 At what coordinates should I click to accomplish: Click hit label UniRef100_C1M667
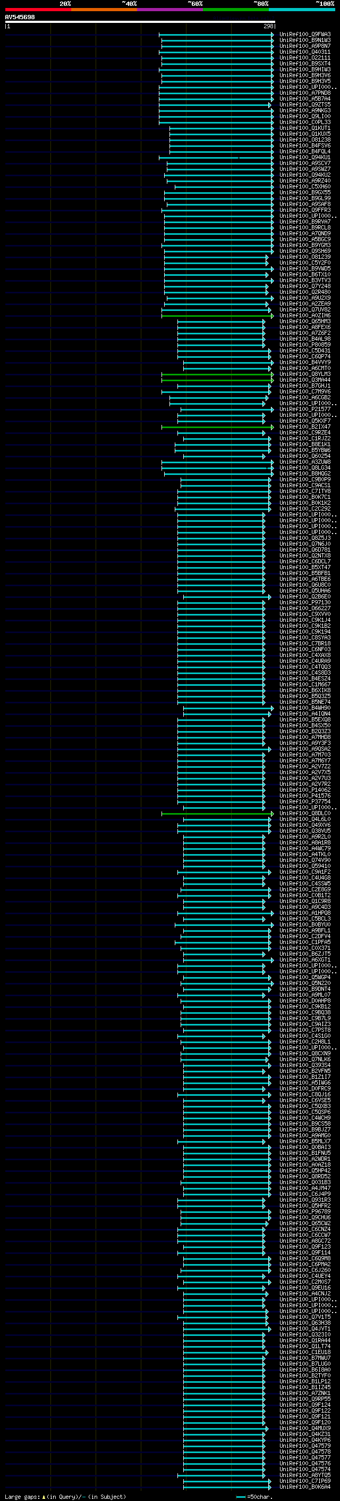tap(305, 684)
